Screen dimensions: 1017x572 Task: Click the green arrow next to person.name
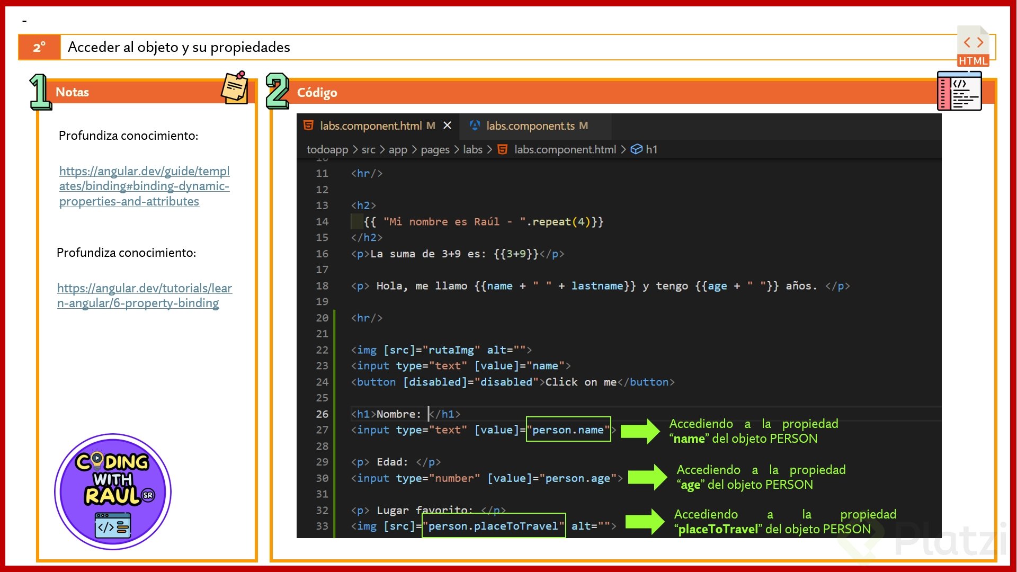pyautogui.click(x=640, y=430)
